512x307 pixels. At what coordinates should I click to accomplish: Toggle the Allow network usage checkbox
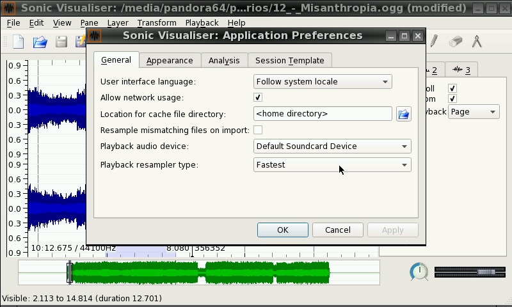(258, 97)
